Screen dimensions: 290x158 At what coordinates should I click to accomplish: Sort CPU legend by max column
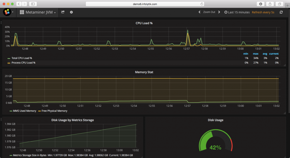click(x=255, y=54)
